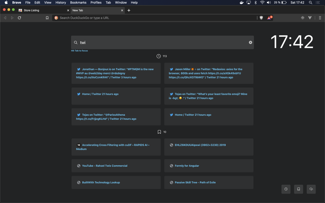Click the magnifier icon in the search box
The image size is (325, 203).
pyautogui.click(x=76, y=43)
